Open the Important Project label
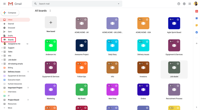 tap(15, 88)
